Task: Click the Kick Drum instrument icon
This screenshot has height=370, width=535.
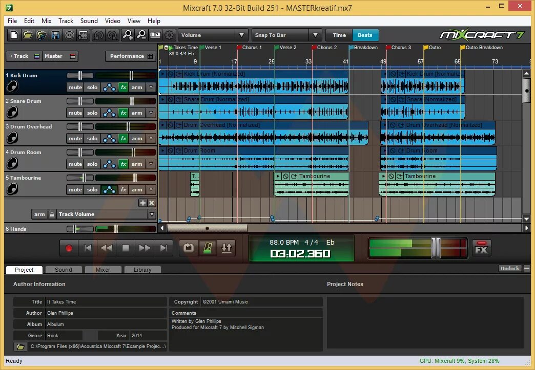Action: [12, 86]
